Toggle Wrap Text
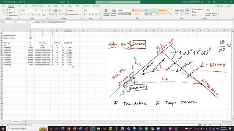The width and height of the screenshot is (234, 131). (x=70, y=11)
